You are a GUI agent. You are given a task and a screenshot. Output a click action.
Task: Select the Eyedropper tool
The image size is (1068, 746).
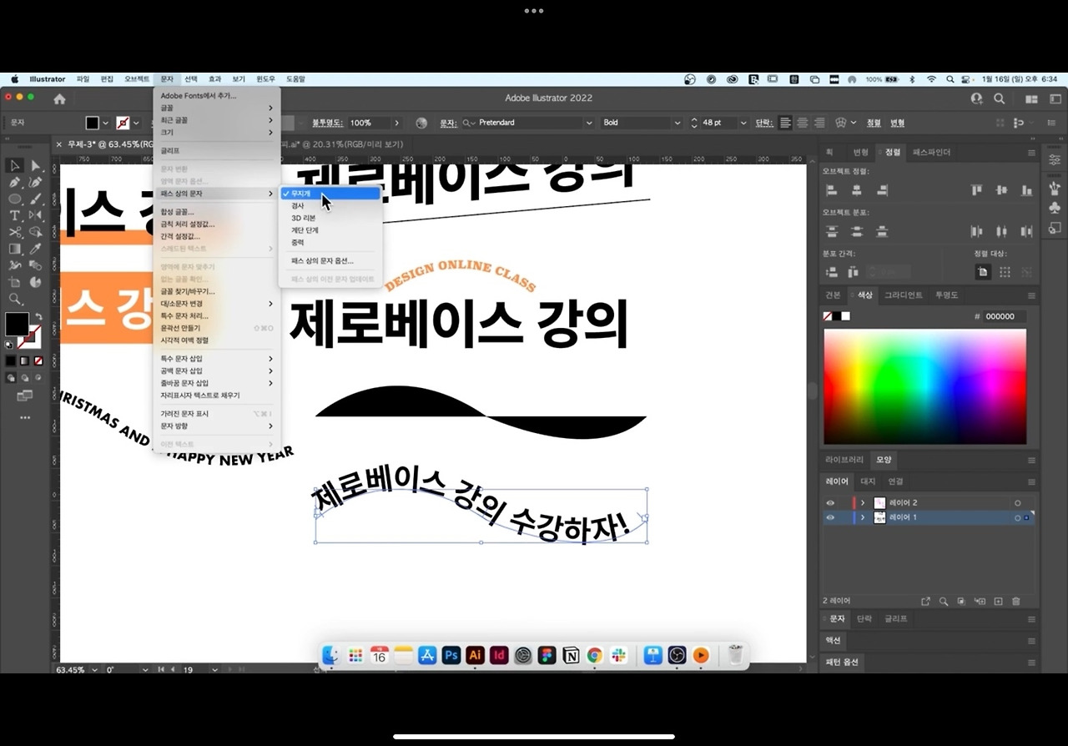click(x=35, y=249)
